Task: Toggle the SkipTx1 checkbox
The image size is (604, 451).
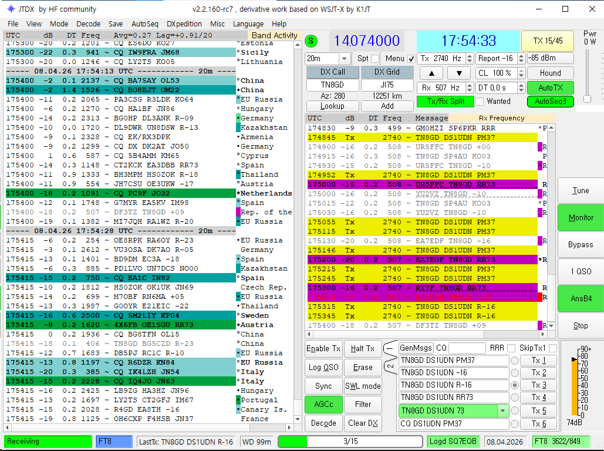Action: (553, 348)
